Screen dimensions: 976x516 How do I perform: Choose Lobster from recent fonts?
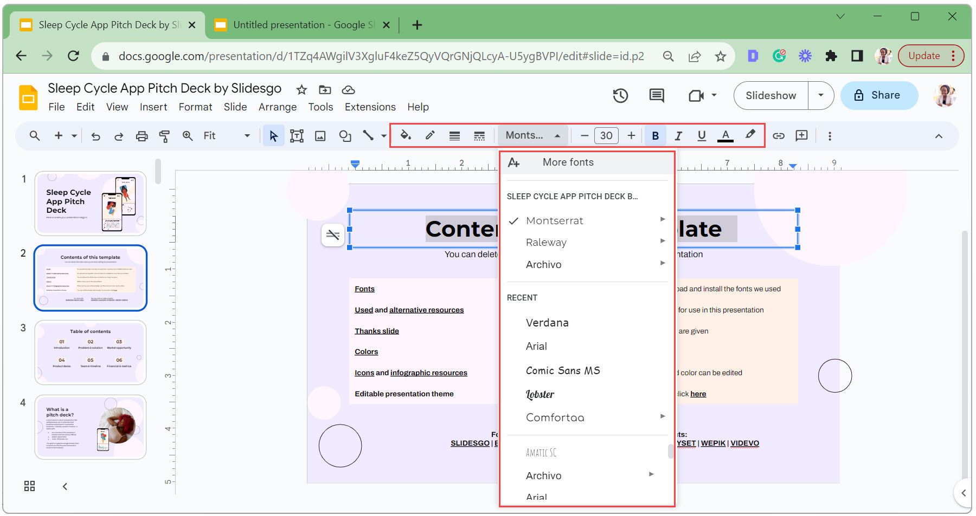[x=540, y=395]
